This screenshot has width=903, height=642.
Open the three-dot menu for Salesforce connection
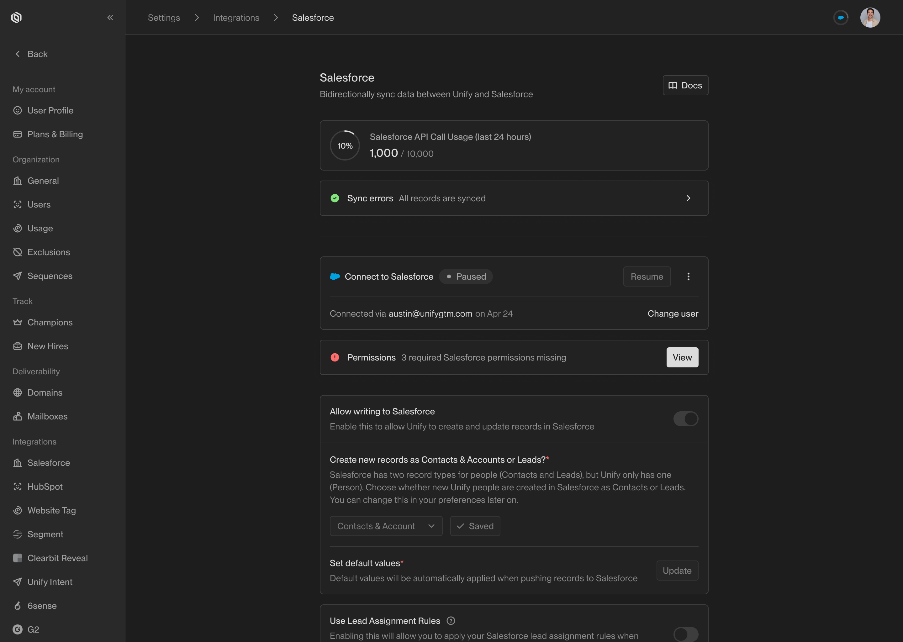click(x=688, y=277)
